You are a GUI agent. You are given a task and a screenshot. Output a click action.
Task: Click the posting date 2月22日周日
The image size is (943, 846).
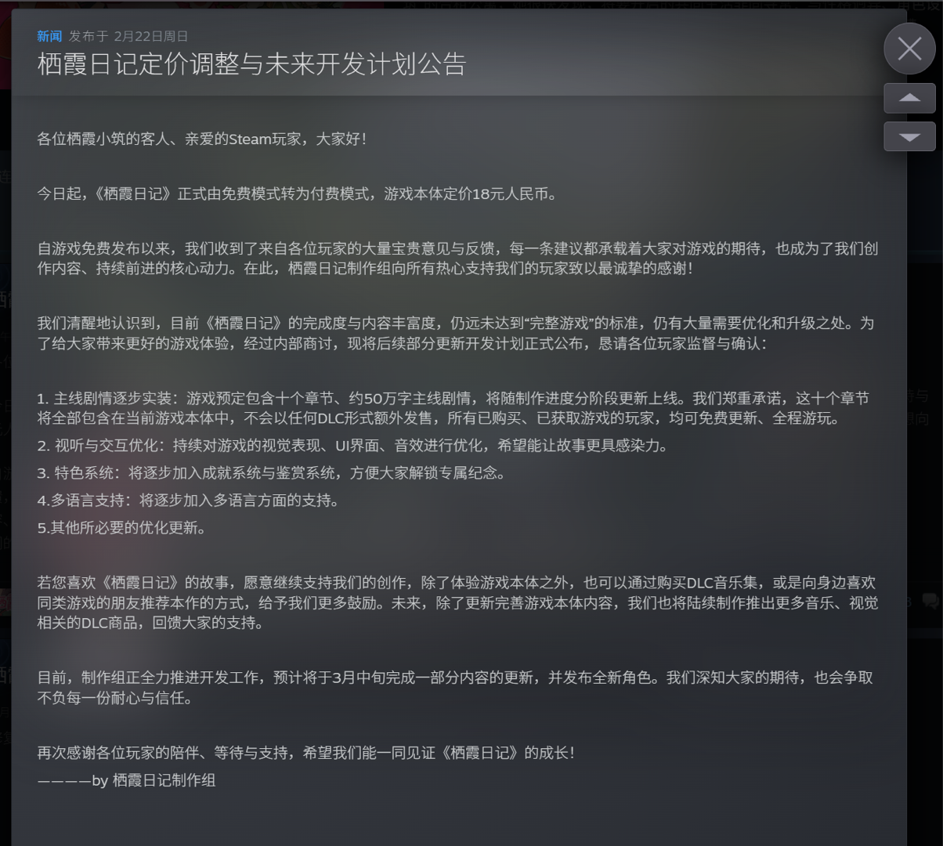[150, 36]
